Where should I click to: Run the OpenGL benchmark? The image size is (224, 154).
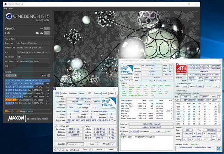coord(47,28)
